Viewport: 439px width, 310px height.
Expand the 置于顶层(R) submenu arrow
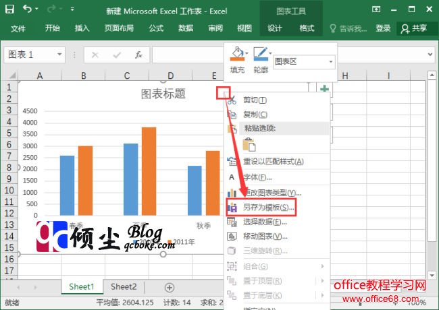click(323, 280)
